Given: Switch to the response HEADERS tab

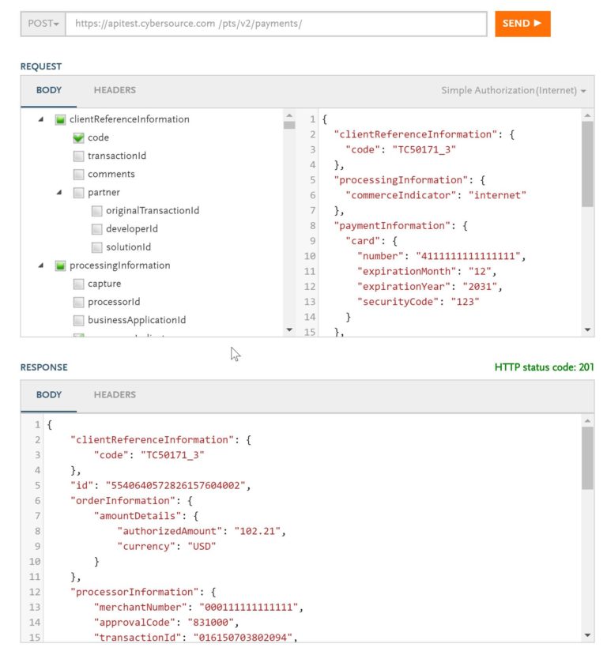Looking at the screenshot, I should pyautogui.click(x=115, y=395).
